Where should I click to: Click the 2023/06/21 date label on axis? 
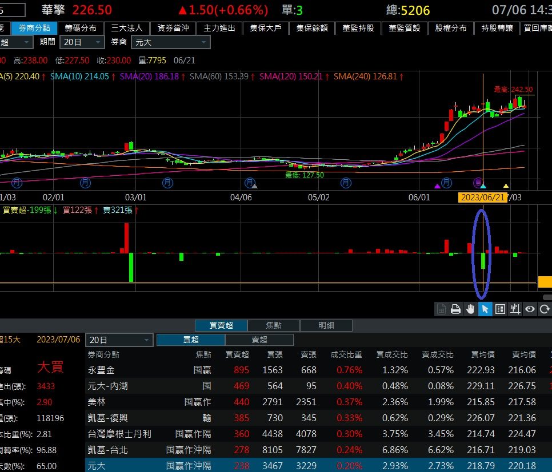(483, 197)
